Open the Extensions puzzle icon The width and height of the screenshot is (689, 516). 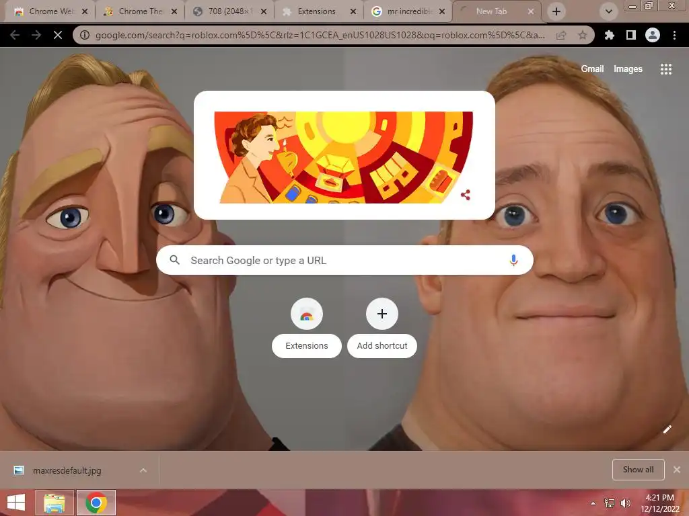pyautogui.click(x=609, y=35)
